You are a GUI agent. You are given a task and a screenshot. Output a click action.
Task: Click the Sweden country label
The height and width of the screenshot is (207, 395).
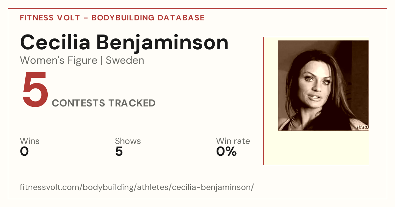tap(125, 60)
